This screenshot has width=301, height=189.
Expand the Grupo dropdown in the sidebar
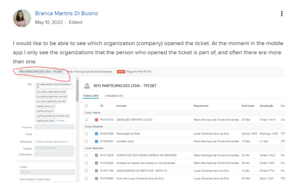coord(55,134)
